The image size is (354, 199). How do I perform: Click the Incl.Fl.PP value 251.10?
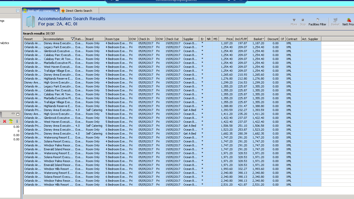click(242, 126)
